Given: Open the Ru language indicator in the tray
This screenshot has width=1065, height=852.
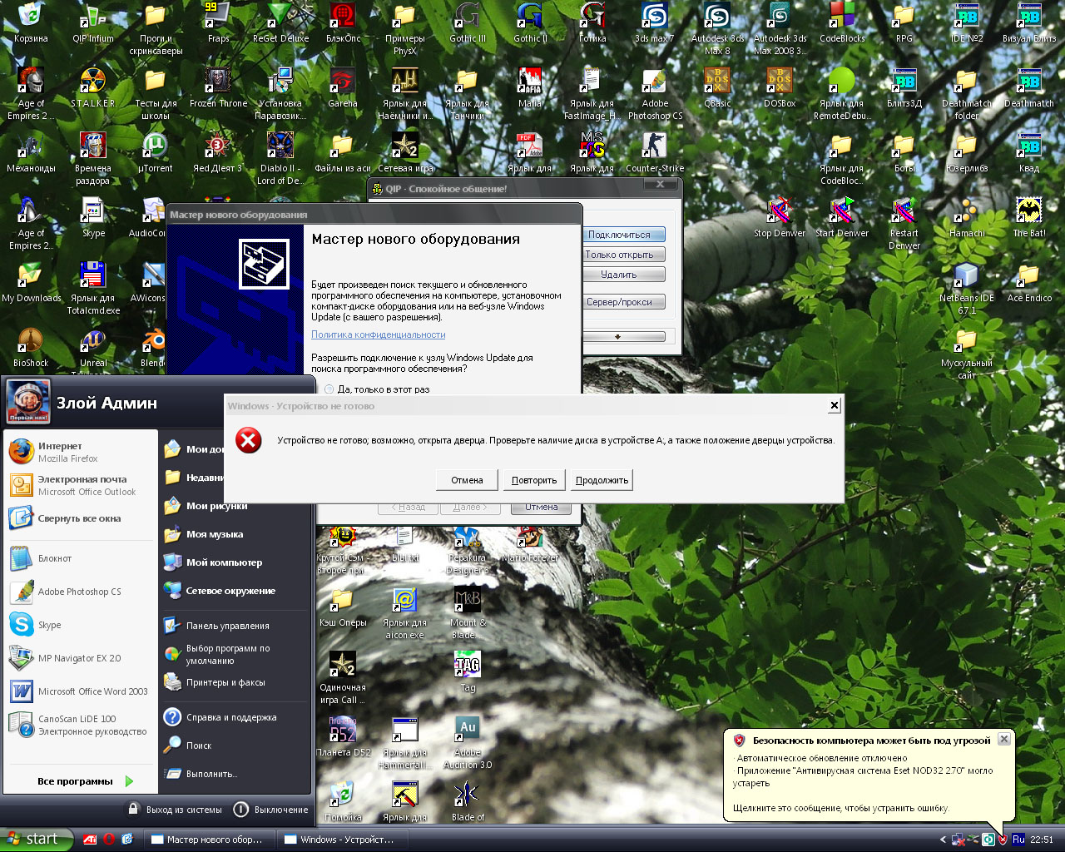Looking at the screenshot, I should coord(1018,840).
